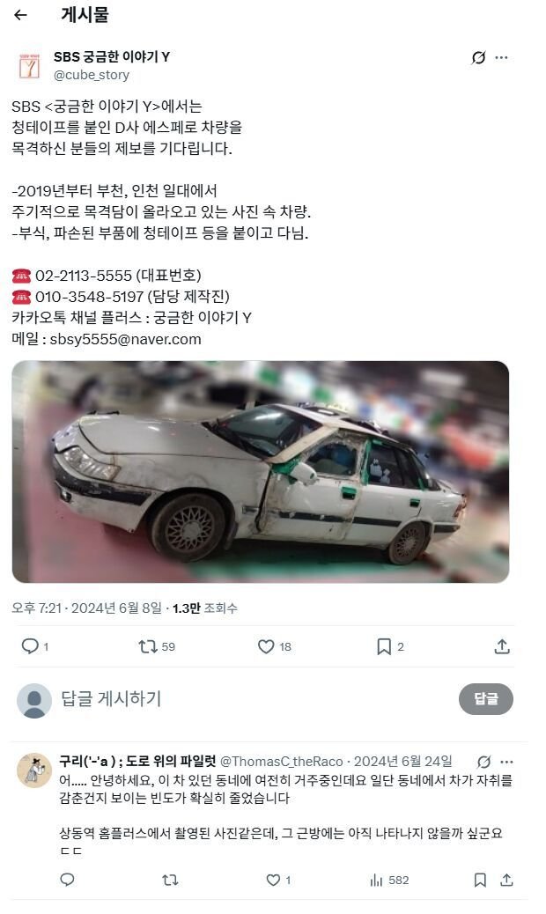Open the Grok icon on the reply
This screenshot has height=914, width=546.
coord(483,762)
